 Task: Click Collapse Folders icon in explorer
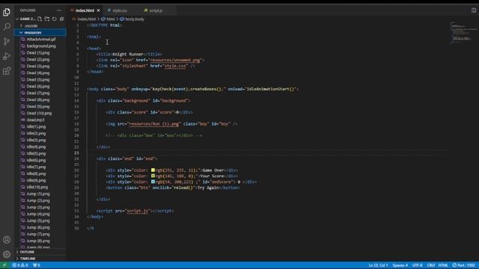(x=61, y=19)
